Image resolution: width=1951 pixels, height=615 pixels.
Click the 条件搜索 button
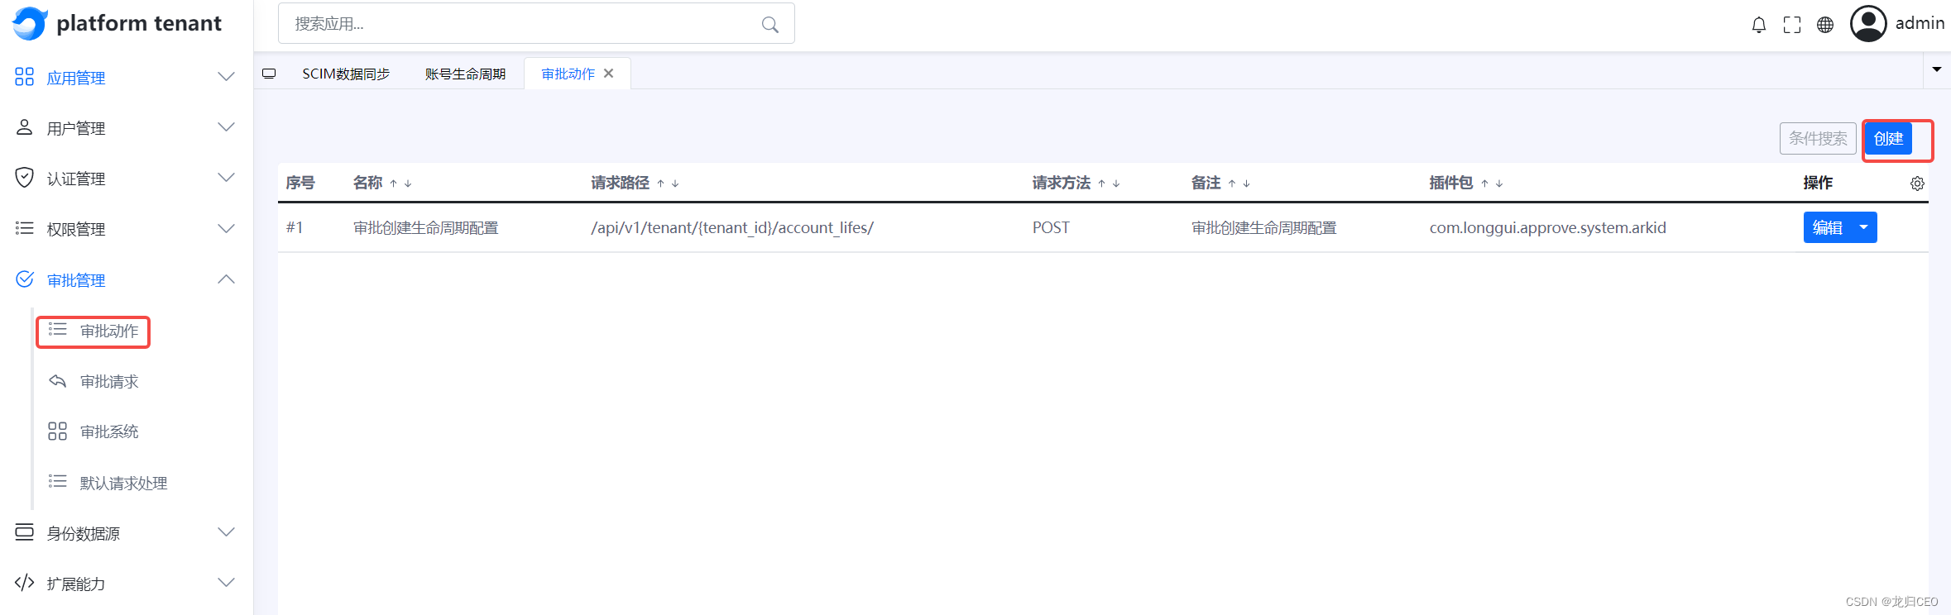[1818, 138]
